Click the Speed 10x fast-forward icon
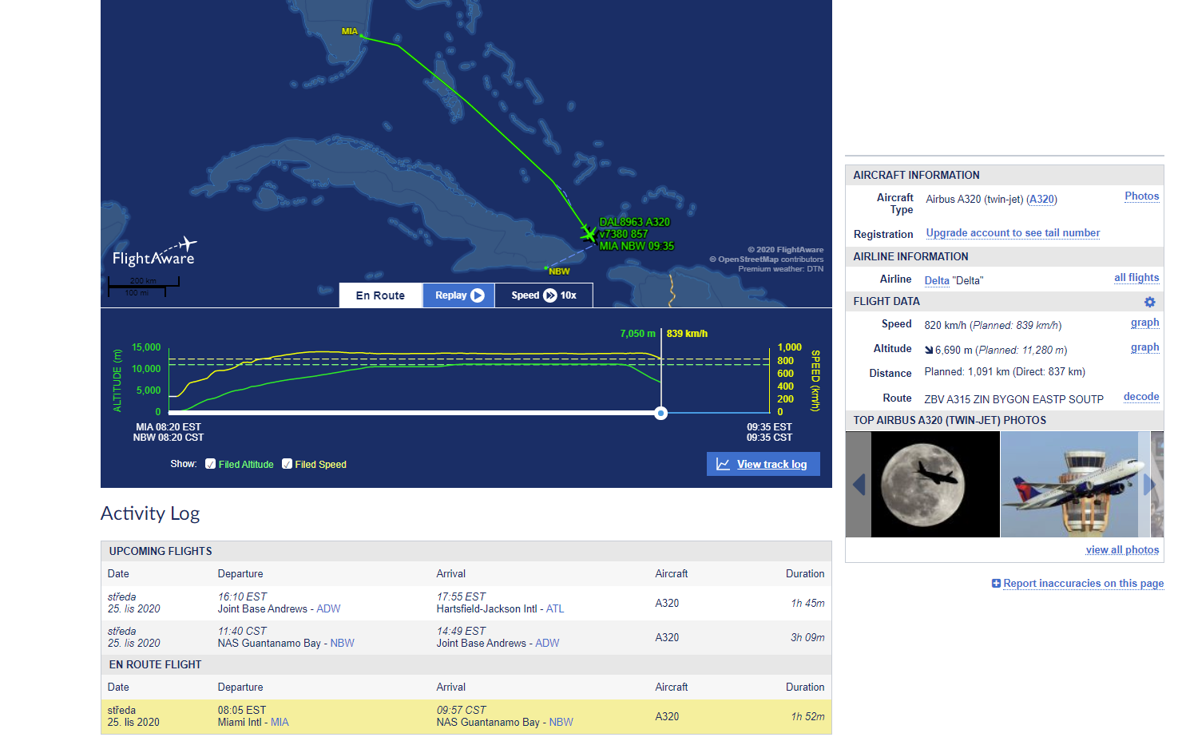 click(550, 295)
